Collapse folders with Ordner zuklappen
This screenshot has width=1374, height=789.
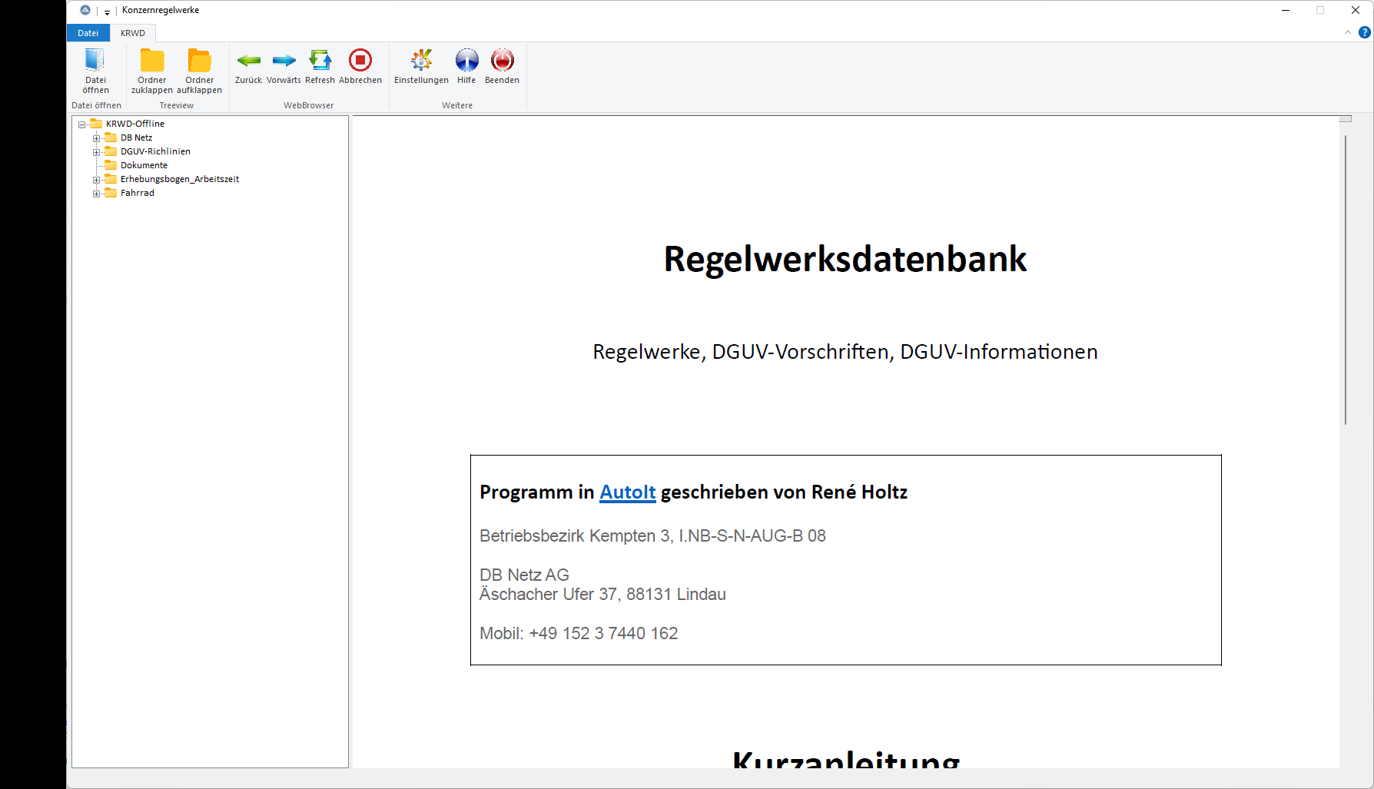tap(151, 61)
